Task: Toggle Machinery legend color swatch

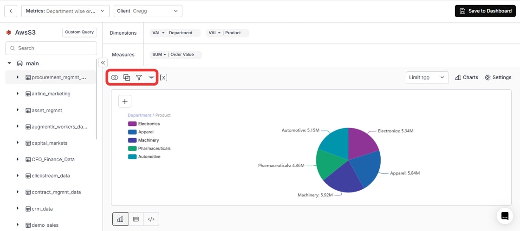Action: coord(132,140)
